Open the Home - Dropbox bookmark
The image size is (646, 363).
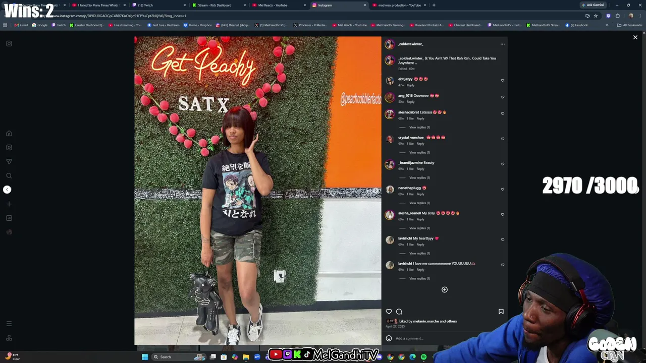(x=197, y=25)
